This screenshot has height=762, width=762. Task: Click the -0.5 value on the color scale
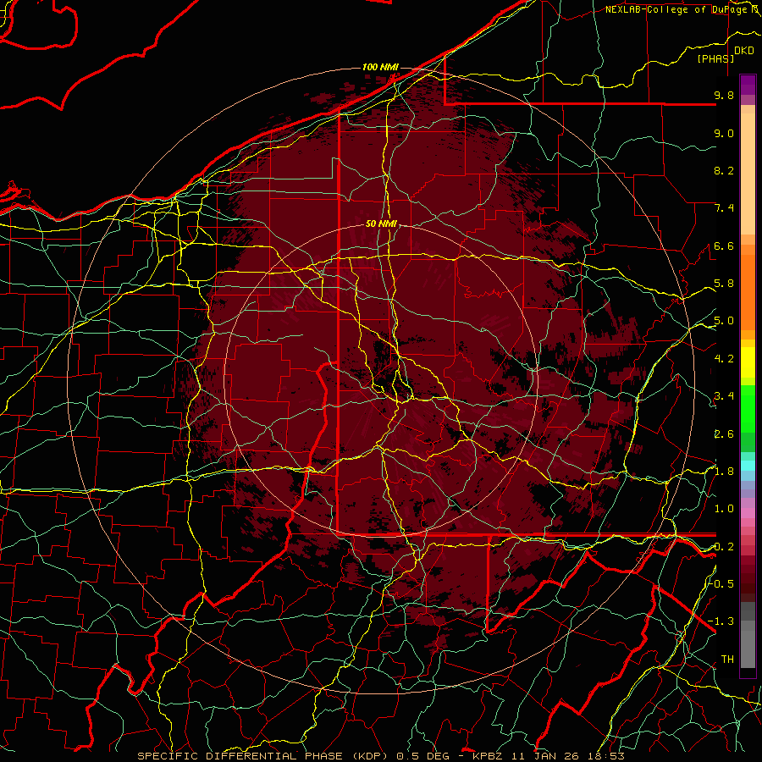point(721,583)
